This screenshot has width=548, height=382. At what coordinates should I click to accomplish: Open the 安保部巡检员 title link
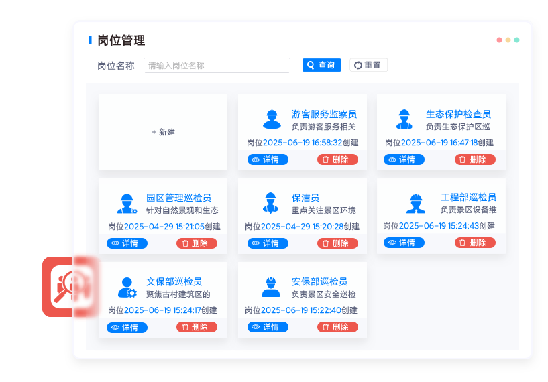319,282
